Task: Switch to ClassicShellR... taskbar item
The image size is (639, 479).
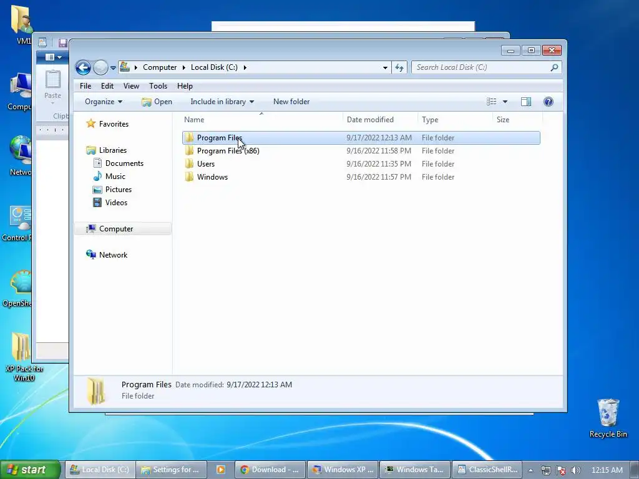Action: (x=487, y=470)
